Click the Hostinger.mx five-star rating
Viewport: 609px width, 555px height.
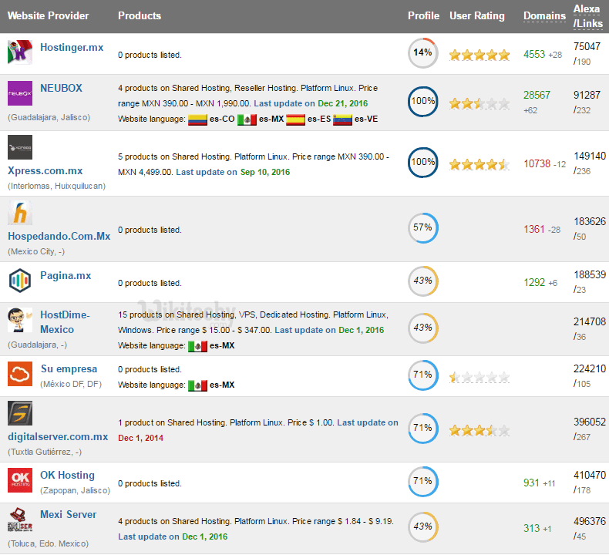coord(479,55)
